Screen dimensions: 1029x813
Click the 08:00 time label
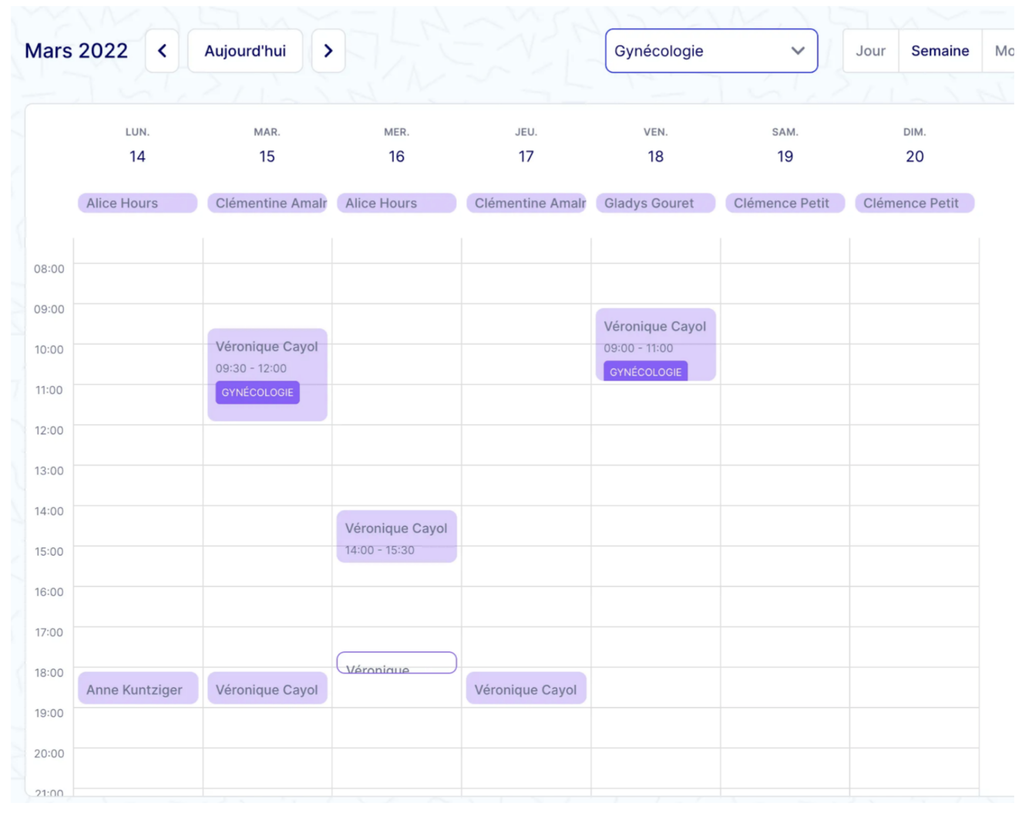(49, 269)
